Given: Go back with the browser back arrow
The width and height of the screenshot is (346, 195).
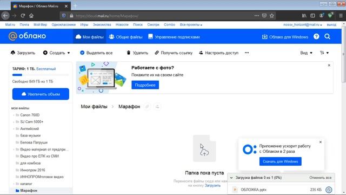Looking at the screenshot, I should pyautogui.click(x=5, y=16).
